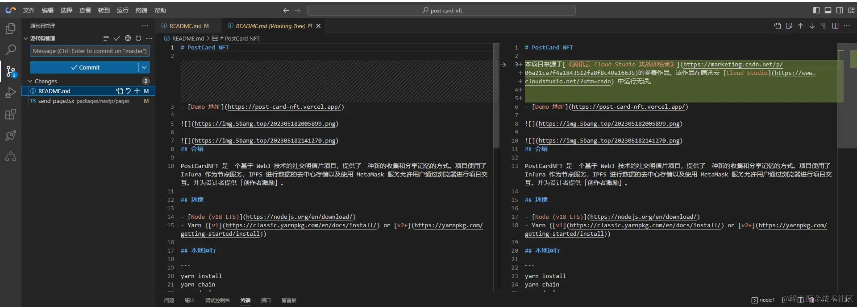Open the more actions ellipsis beside refresh icon

pos(149,38)
